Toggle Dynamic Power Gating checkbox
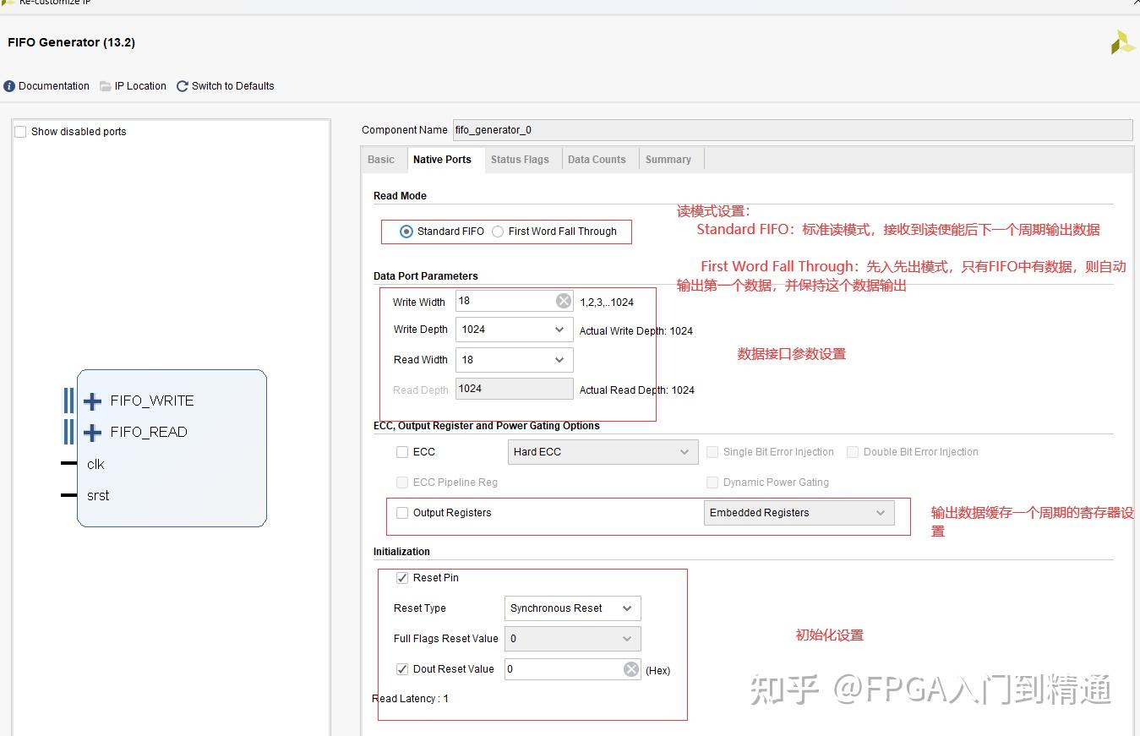Viewport: 1140px width, 736px height. 712,482
